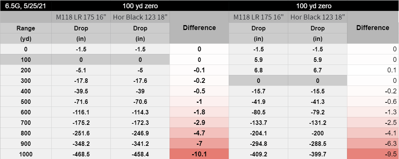
Task: Click the left M118 LR 175 16" header
Action: pos(81,17)
